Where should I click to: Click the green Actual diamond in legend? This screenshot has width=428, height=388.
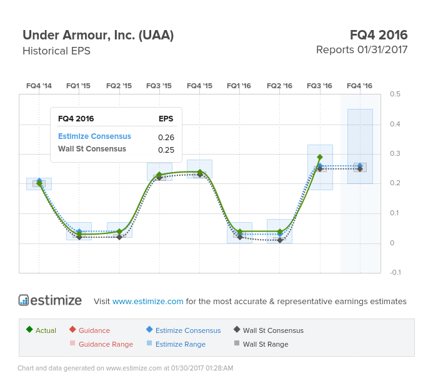point(29,329)
